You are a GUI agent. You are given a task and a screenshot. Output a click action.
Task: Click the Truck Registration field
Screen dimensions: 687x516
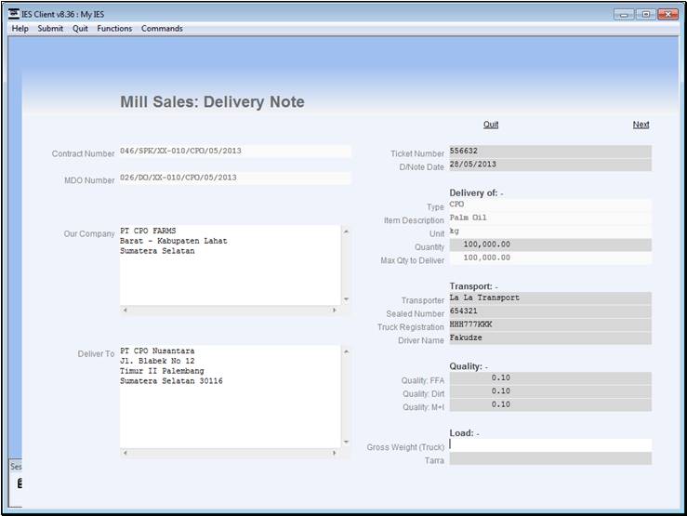pos(550,325)
